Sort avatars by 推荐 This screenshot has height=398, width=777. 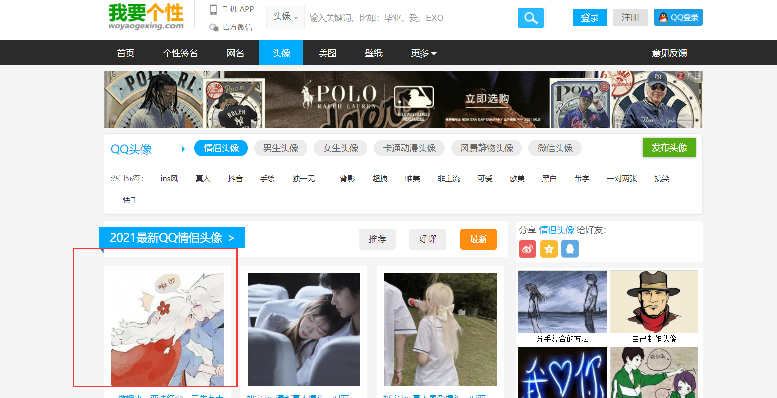click(x=377, y=239)
